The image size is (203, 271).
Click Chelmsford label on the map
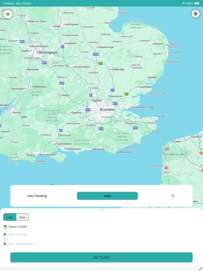click(x=114, y=96)
